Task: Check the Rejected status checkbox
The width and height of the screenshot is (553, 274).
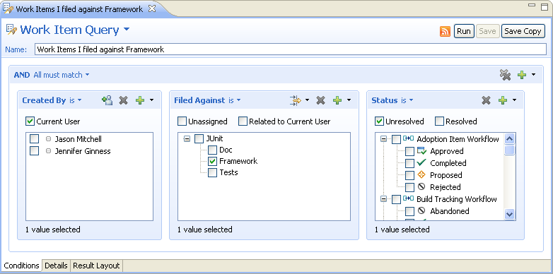Action: point(409,187)
